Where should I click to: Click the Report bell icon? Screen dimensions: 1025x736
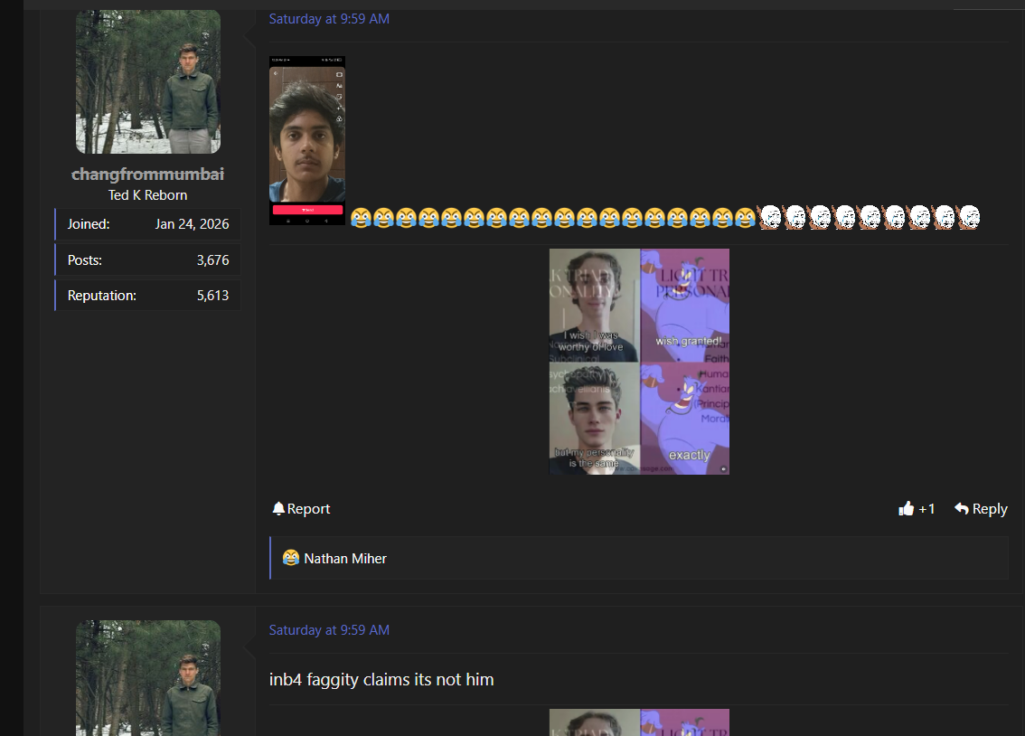278,508
